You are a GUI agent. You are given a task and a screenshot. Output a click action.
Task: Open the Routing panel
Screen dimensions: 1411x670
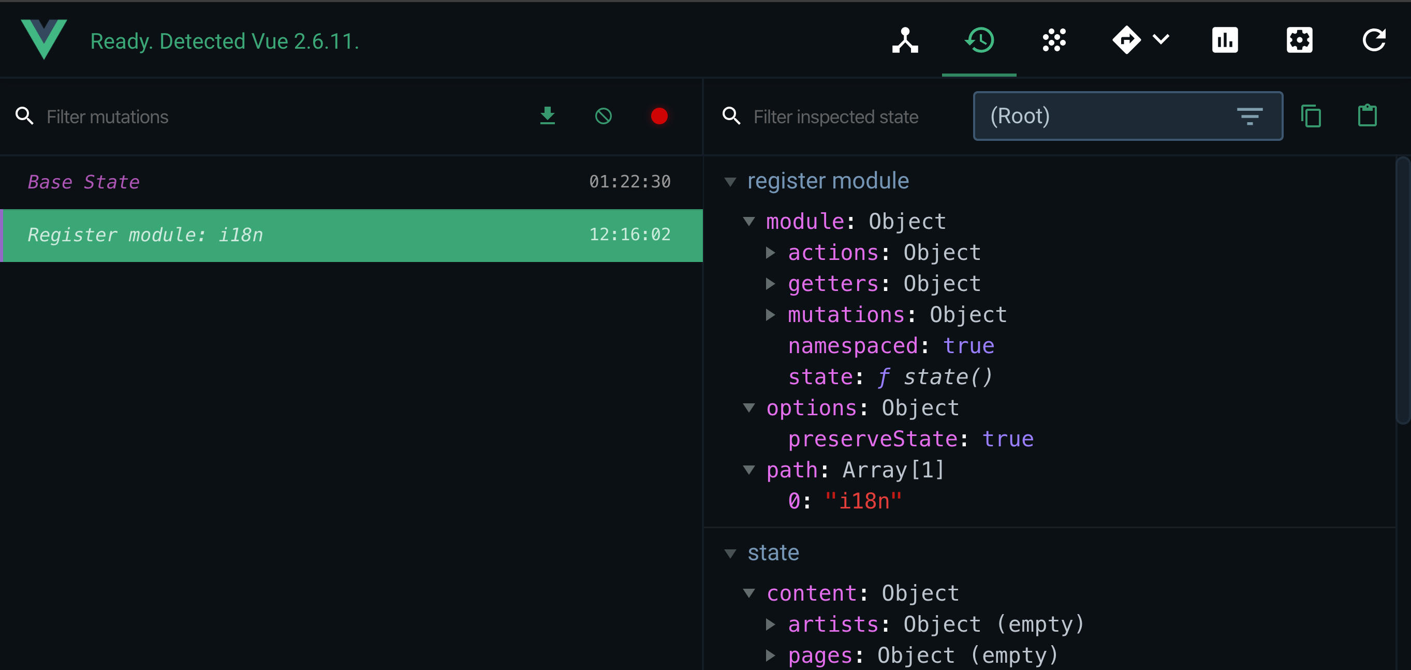pyautogui.click(x=1126, y=39)
